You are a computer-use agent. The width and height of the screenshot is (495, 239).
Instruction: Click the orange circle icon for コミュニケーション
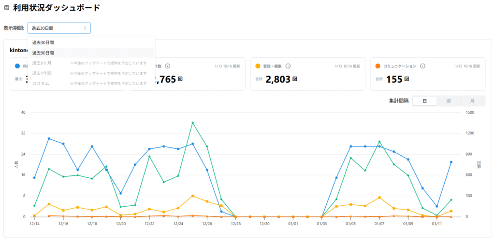click(378, 66)
